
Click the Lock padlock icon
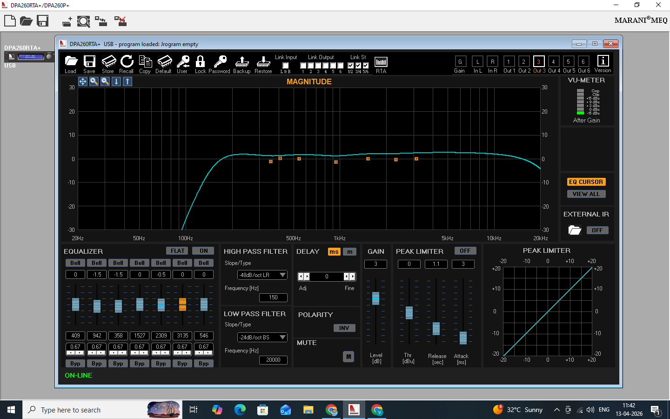[x=201, y=61]
